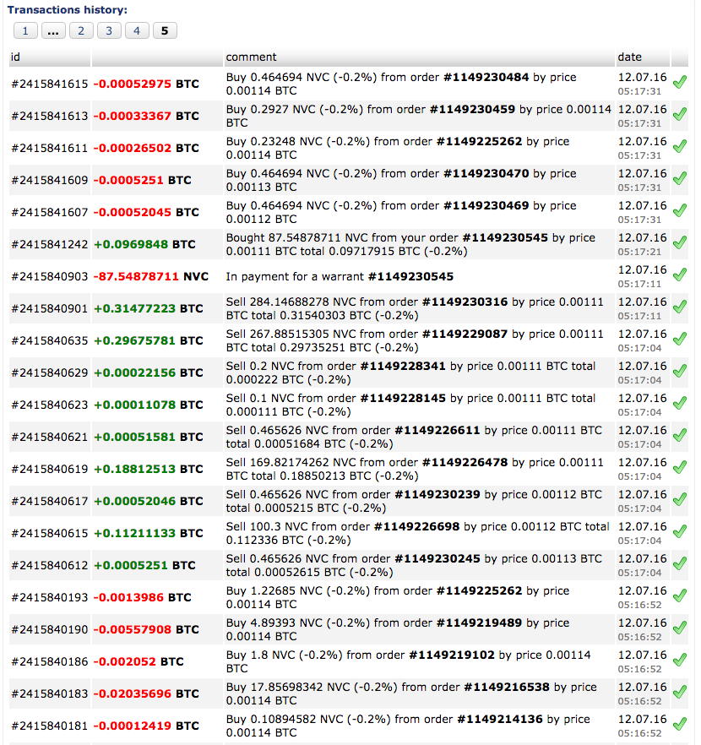Screen dimensions: 701x745
Task: Select amount +0.29675781 BTC
Action: pos(148,340)
